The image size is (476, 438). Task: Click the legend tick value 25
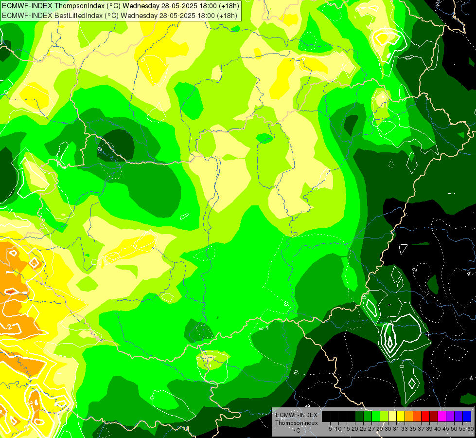[363, 429]
